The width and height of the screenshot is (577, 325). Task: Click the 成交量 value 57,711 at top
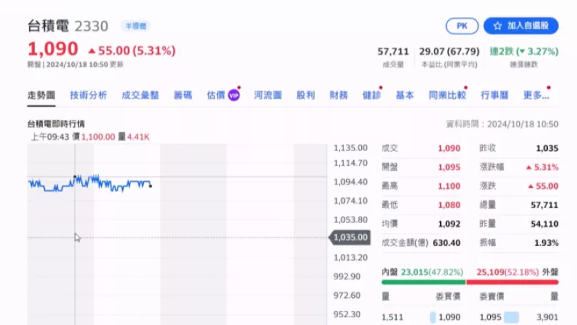[393, 51]
